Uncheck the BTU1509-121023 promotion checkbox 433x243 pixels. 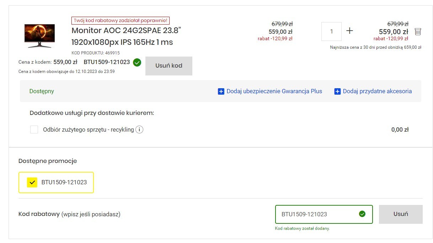point(32,183)
